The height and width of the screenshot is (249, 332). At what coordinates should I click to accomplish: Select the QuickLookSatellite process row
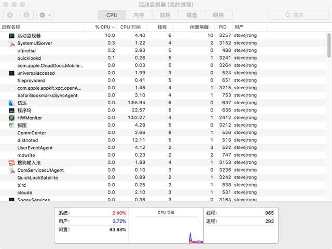(x=163, y=177)
